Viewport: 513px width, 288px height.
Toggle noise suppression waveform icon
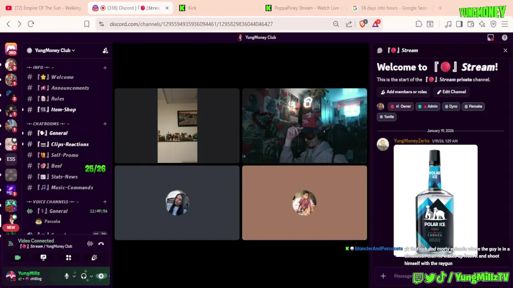point(90,244)
